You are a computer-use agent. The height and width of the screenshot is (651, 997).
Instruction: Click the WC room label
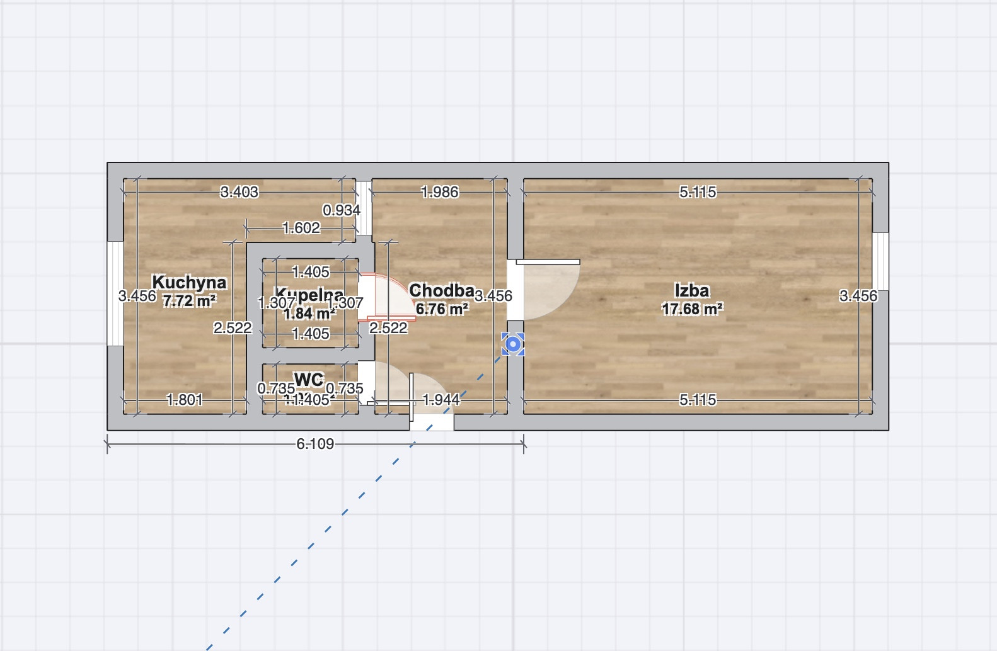pos(309,380)
